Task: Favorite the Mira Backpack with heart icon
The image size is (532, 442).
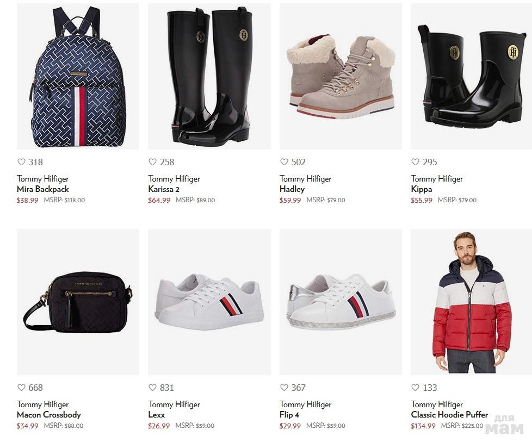Action: click(x=21, y=162)
